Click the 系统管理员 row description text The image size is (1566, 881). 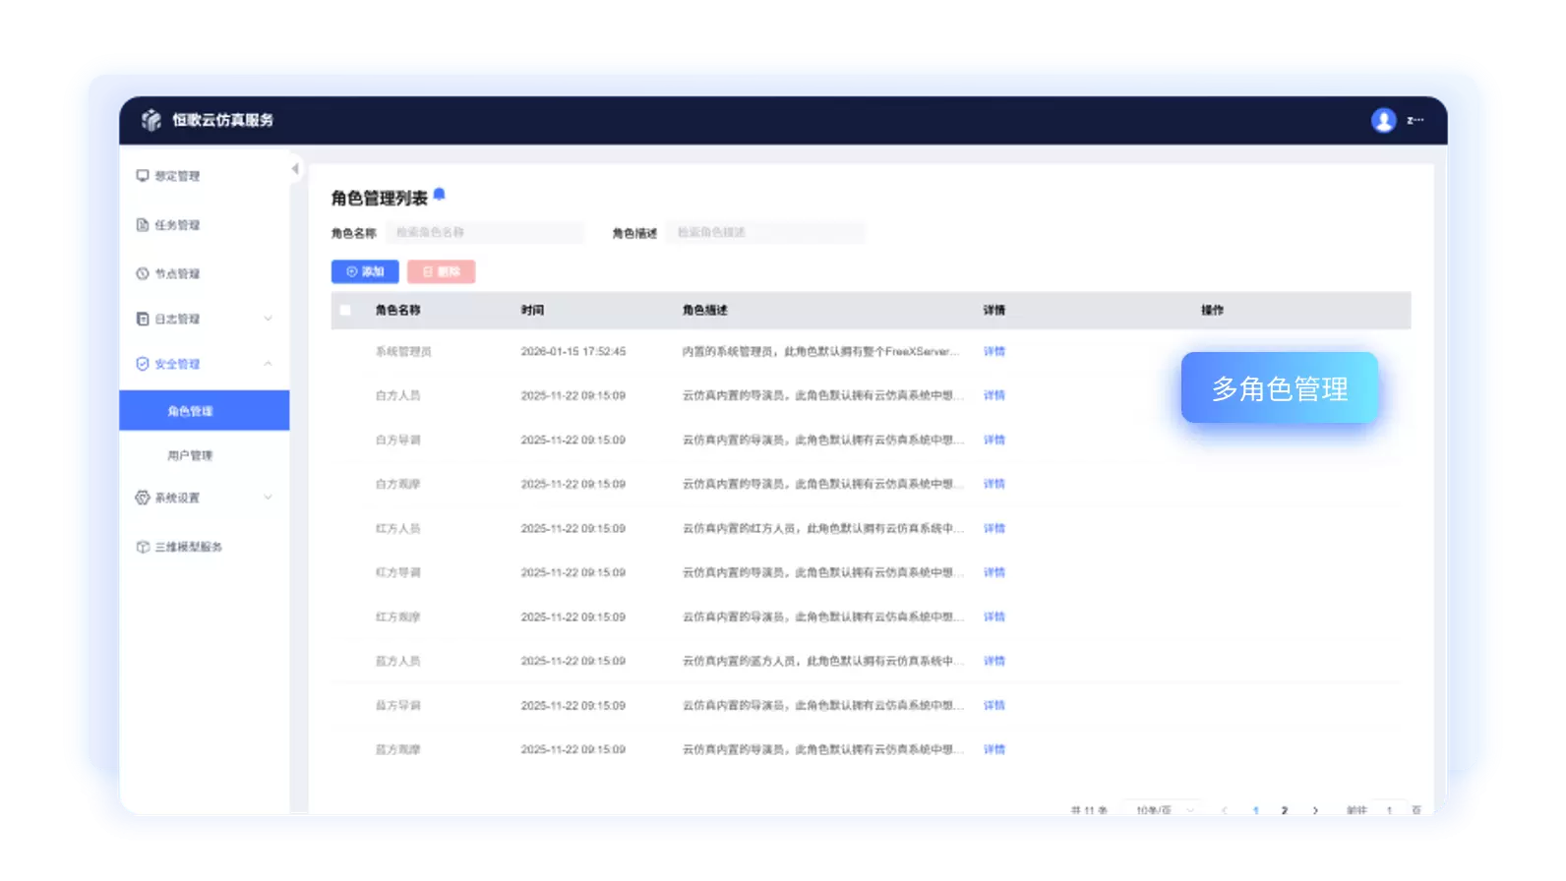[x=821, y=351]
